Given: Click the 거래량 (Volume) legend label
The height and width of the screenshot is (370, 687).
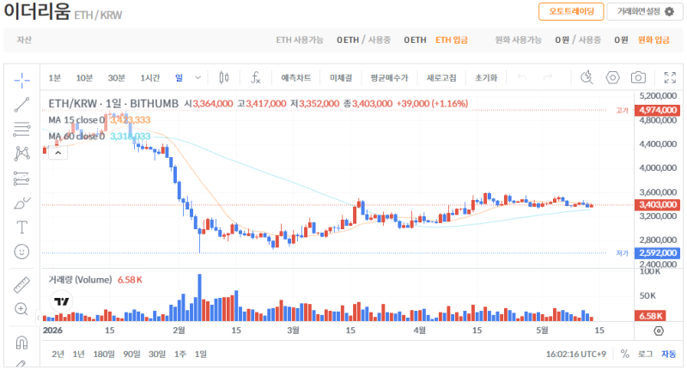Looking at the screenshot, I should click(80, 280).
